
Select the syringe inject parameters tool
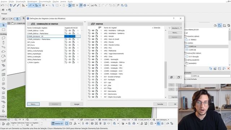[18, 5]
